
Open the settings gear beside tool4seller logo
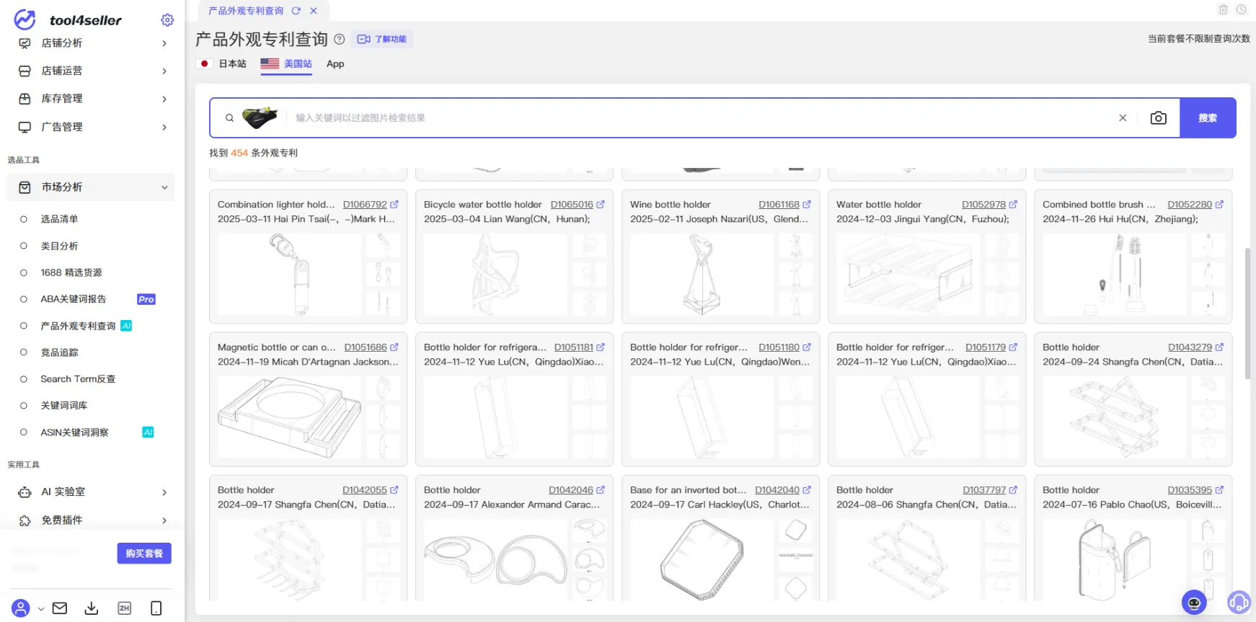coord(167,20)
